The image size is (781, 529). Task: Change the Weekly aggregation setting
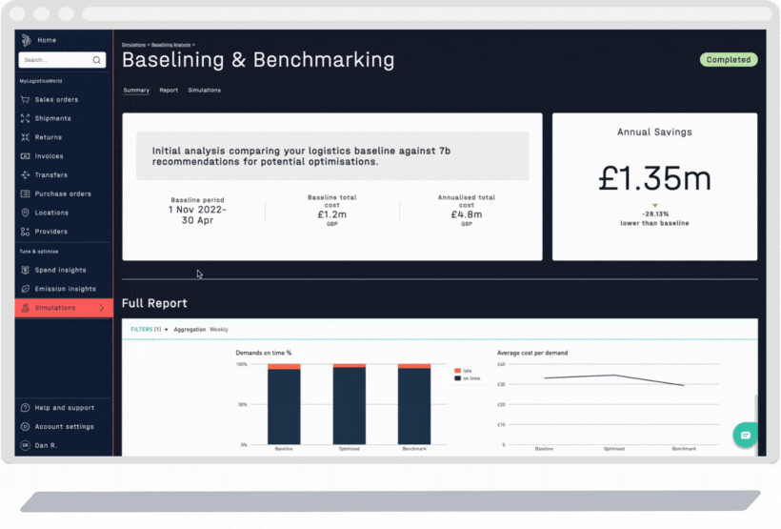(219, 330)
